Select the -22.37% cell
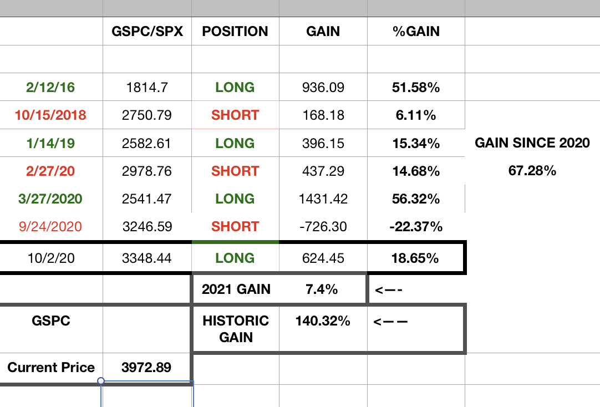Screen dimensions: 600x407 416,226
